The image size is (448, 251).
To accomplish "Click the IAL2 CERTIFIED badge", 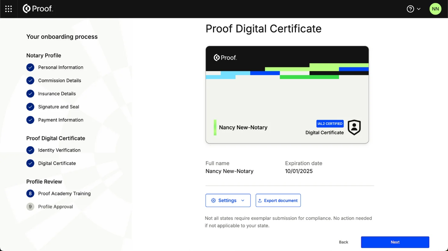I will [330, 124].
